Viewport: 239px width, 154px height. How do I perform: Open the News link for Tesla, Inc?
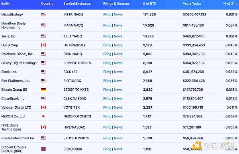click(118, 36)
